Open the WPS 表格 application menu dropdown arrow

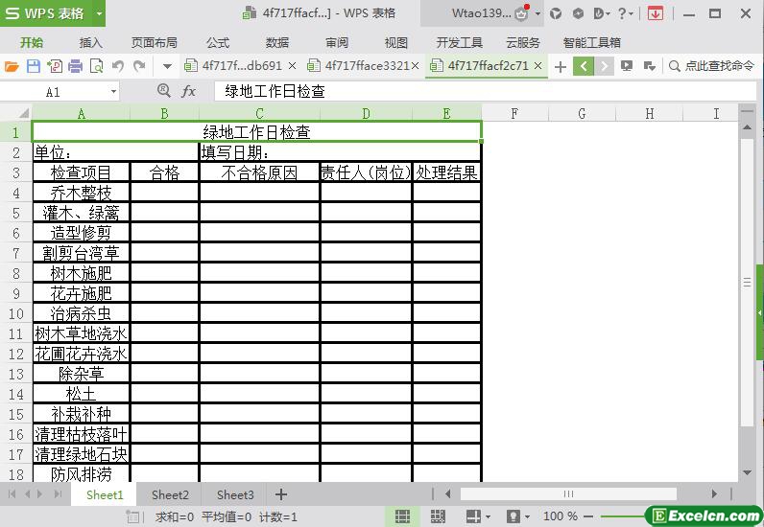tap(99, 13)
